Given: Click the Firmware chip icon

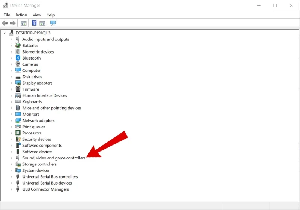Looking at the screenshot, I should 18,89.
